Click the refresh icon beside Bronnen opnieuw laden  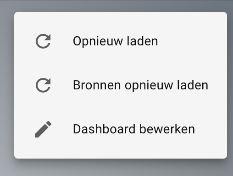(x=43, y=85)
